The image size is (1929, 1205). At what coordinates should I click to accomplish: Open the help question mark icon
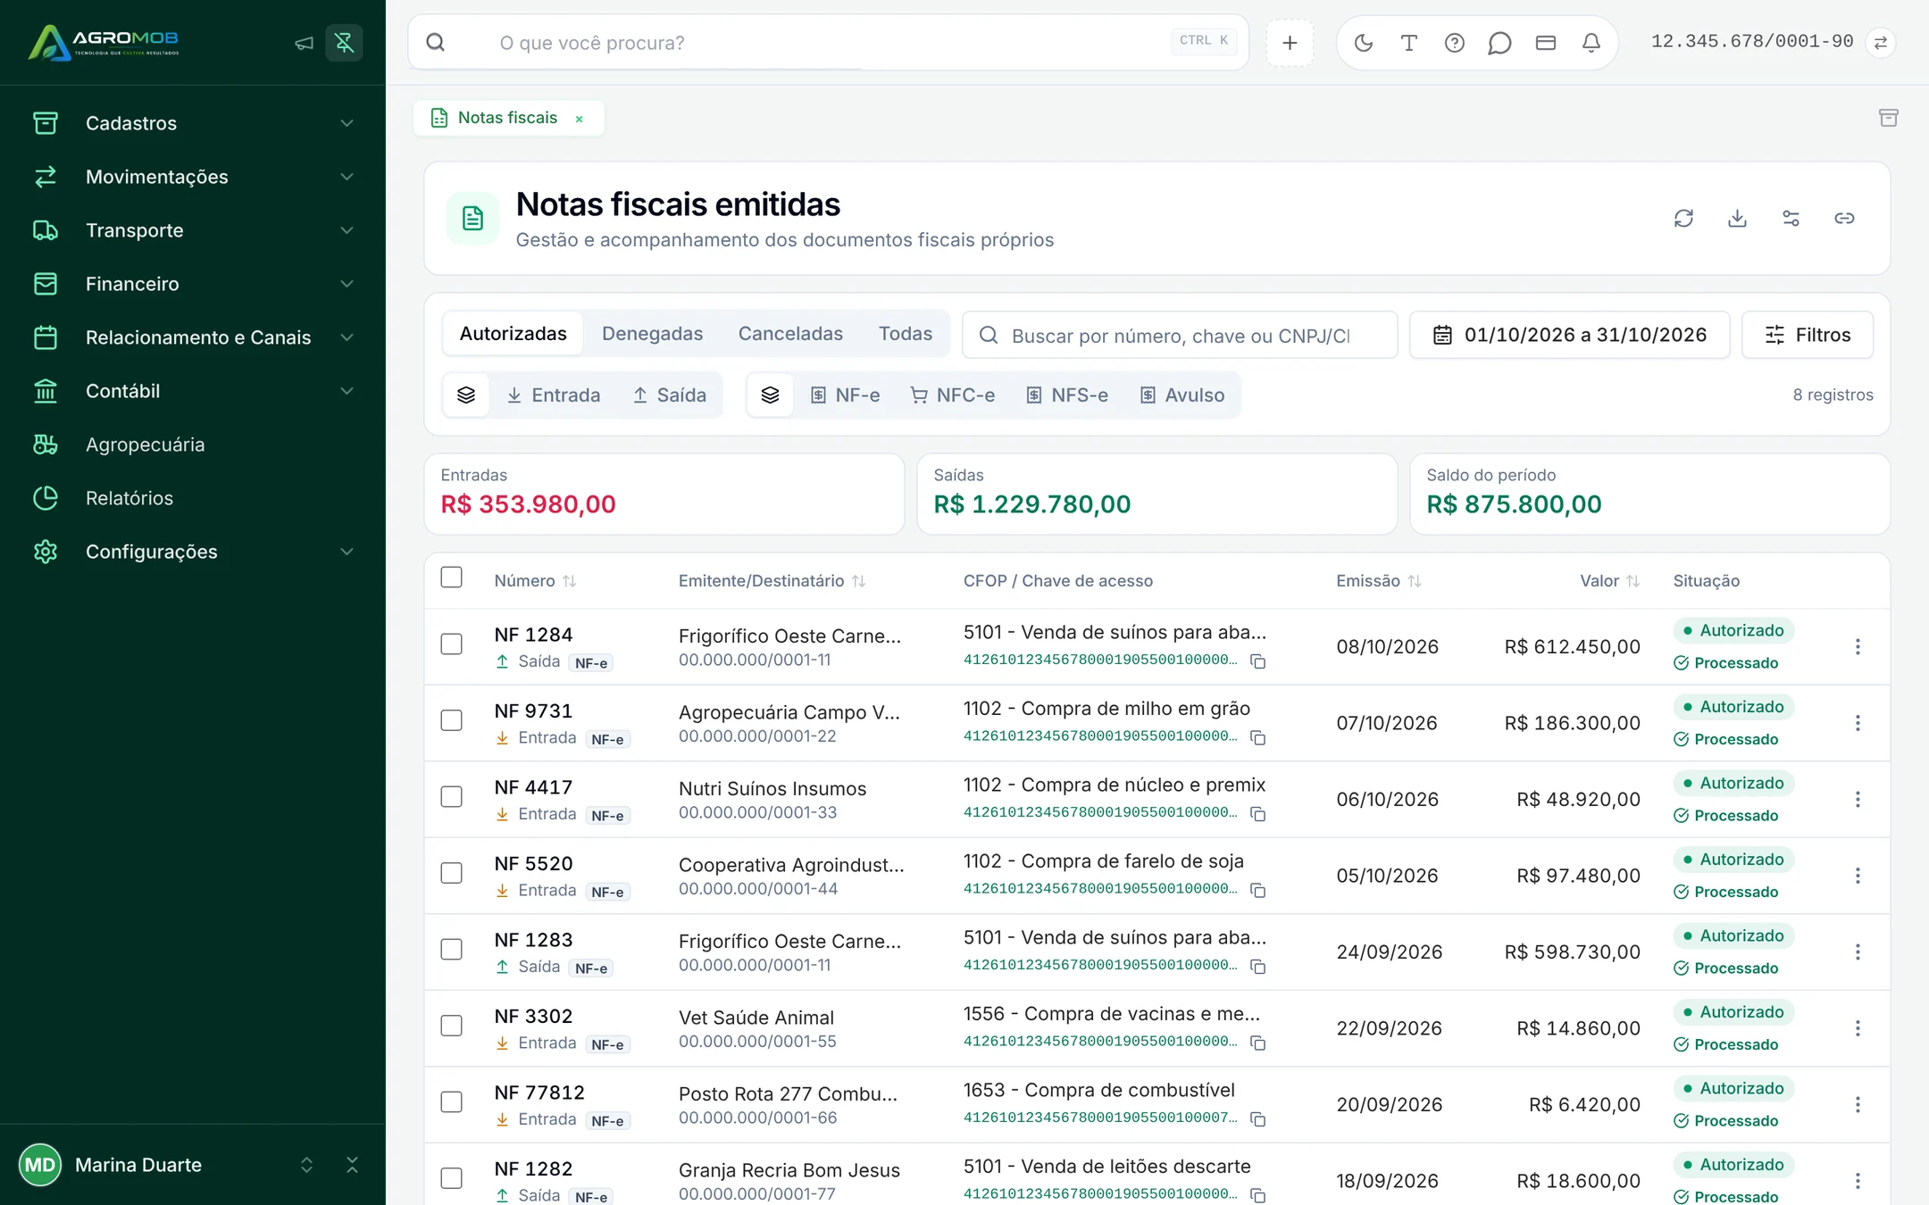(x=1454, y=43)
